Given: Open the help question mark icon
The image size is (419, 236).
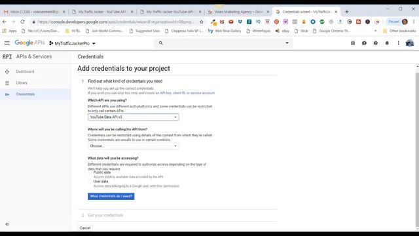Looking at the screenshot, I should 376,43.
